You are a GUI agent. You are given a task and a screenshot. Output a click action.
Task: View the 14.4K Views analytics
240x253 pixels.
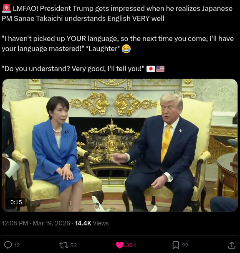[x=92, y=223]
